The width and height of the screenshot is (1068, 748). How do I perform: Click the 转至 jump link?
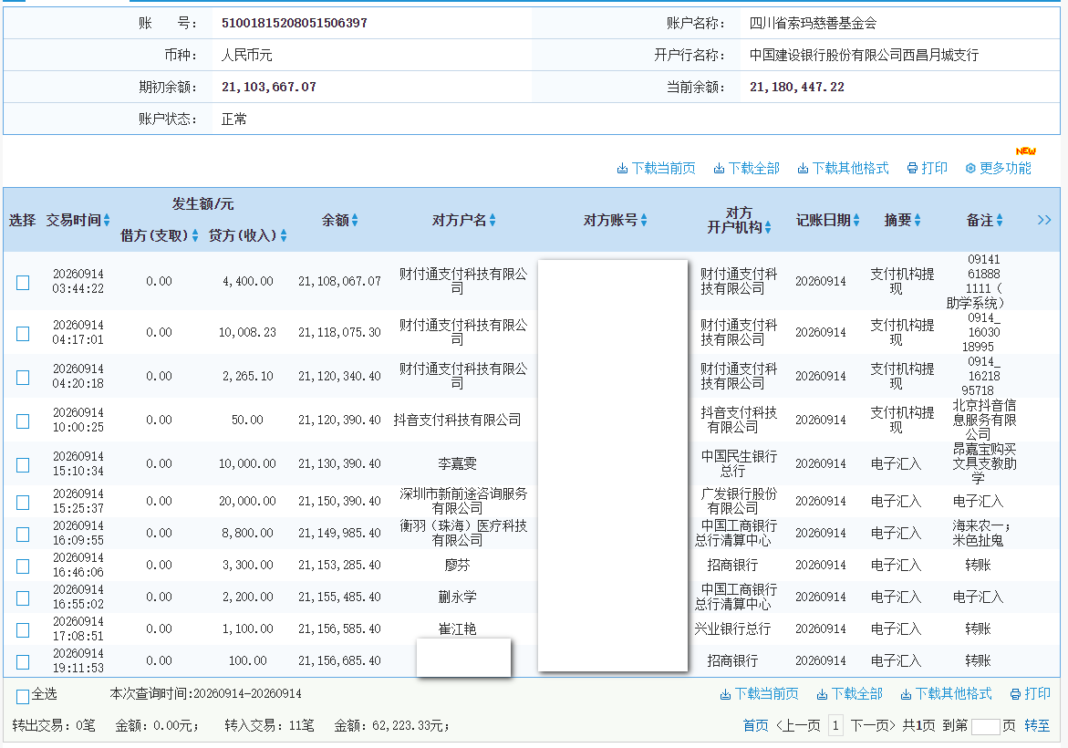(x=1037, y=725)
